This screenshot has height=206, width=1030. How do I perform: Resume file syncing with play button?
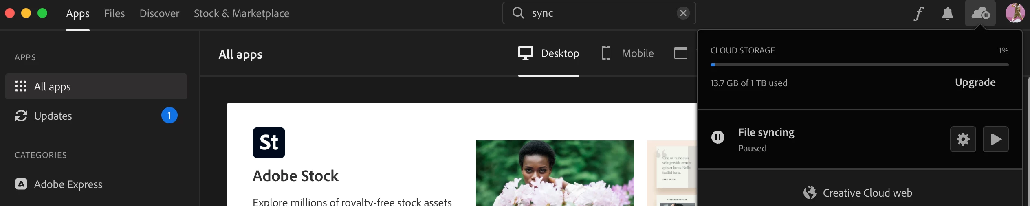996,139
